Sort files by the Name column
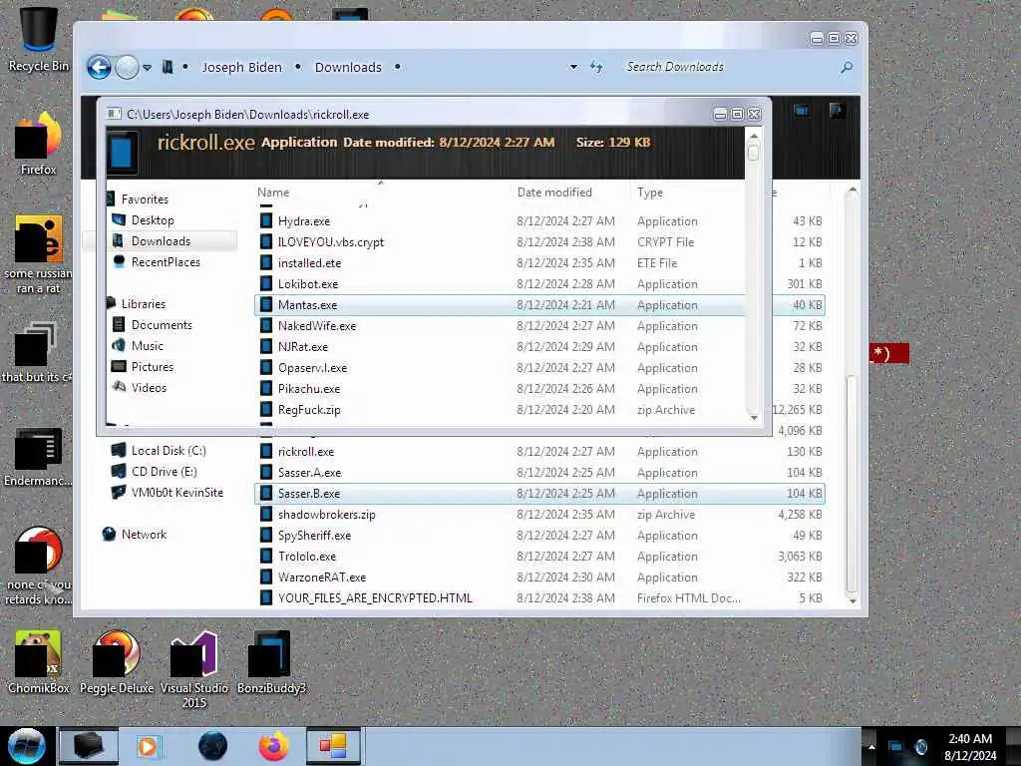1021x766 pixels. [273, 192]
